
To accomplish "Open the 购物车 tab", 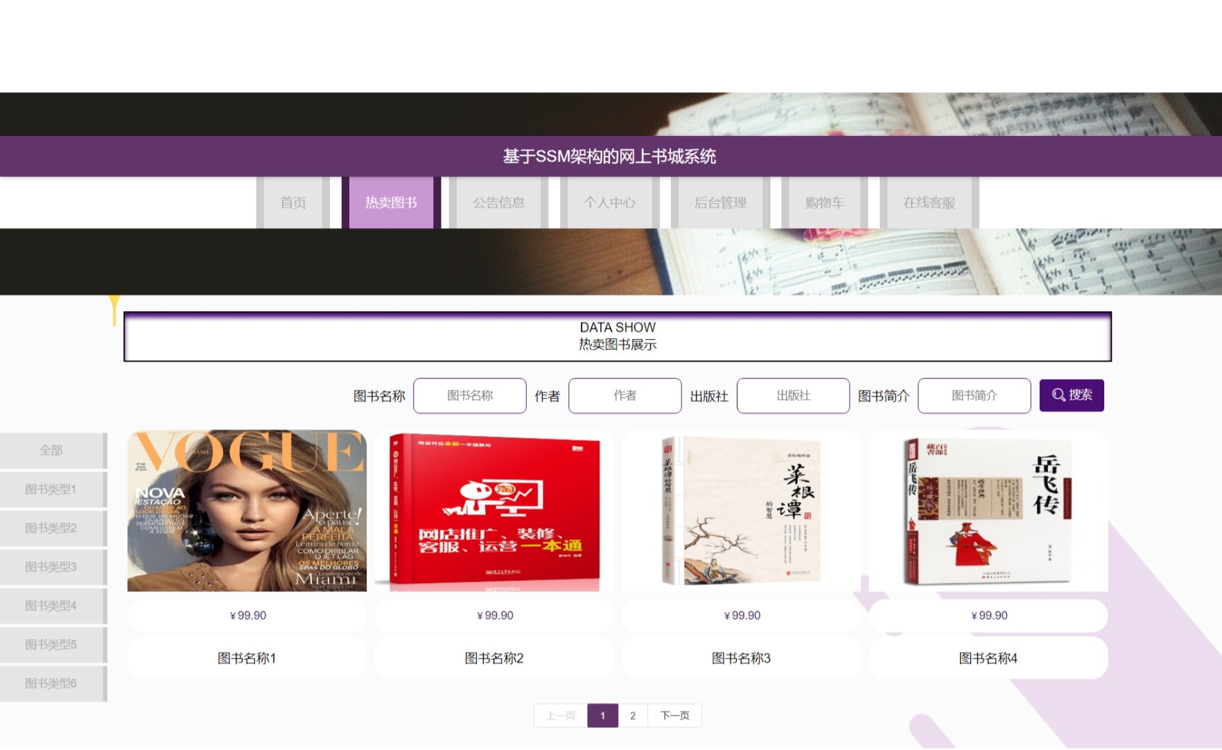I will click(824, 202).
